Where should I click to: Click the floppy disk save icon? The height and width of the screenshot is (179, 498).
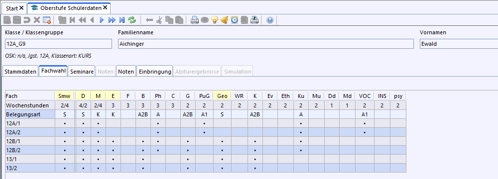pos(17,20)
